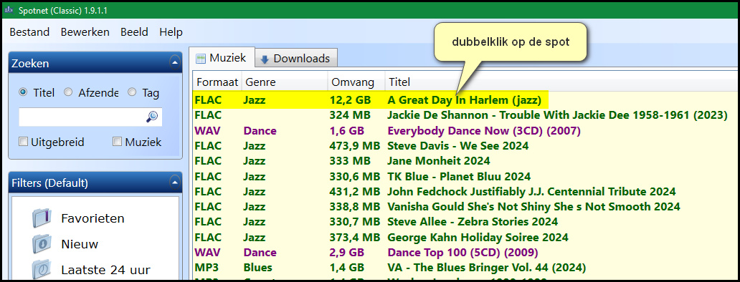The image size is (740, 282).
Task: Click the Blues genre cell
Action: (257, 268)
